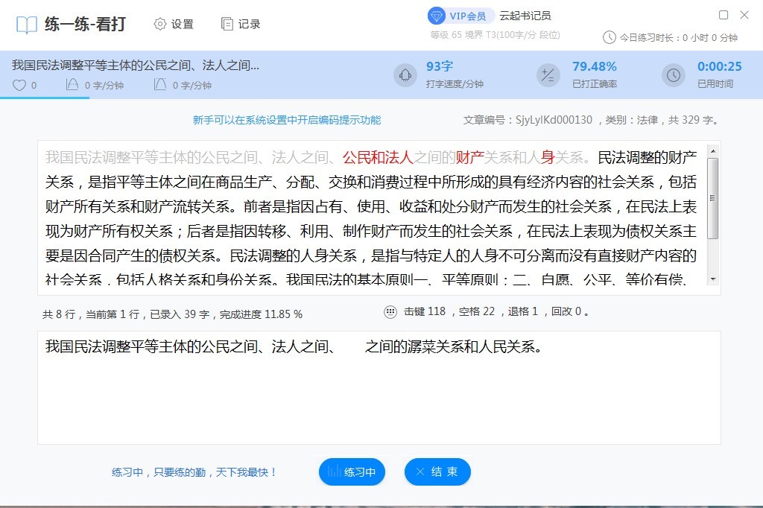The image size is (763, 508).
Task: Click the open book logo top-left
Action: tap(27, 23)
